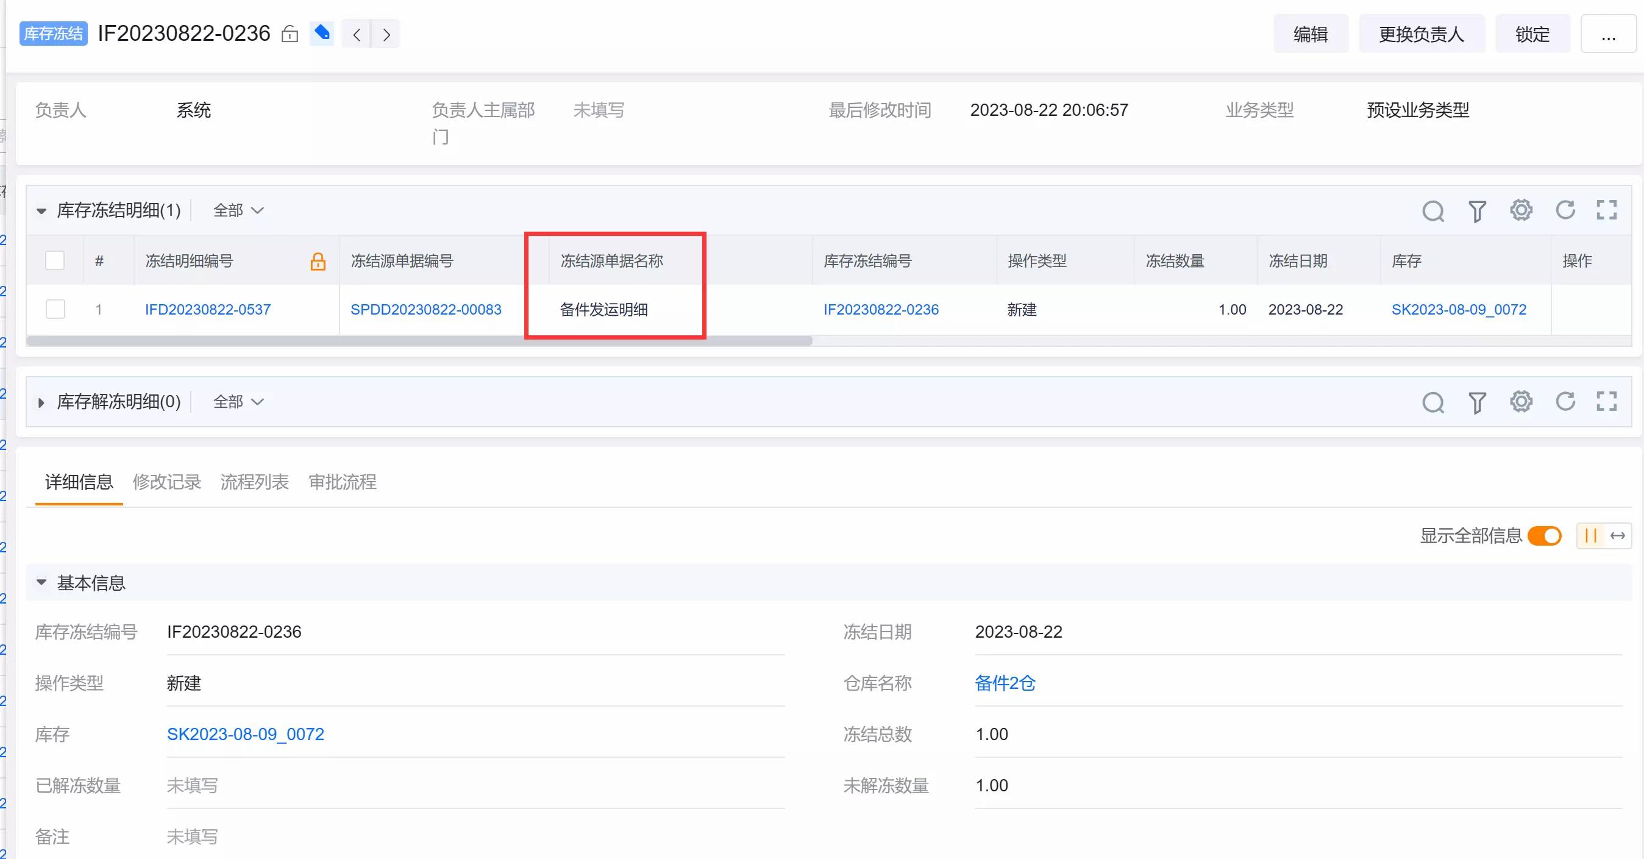The height and width of the screenshot is (859, 1644).
Task: Open settings gear for 库存解冻明细 section
Action: (1521, 401)
